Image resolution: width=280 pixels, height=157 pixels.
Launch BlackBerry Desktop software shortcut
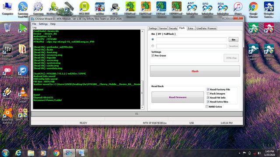[7, 52]
